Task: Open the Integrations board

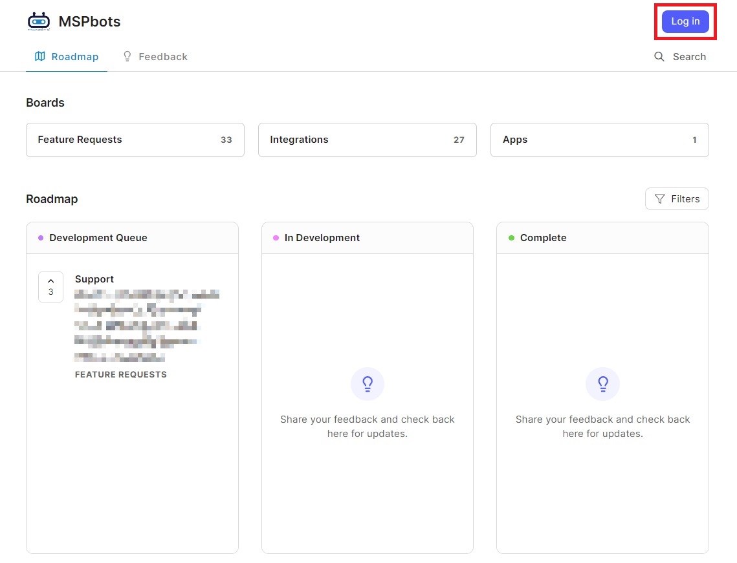Action: click(x=367, y=140)
